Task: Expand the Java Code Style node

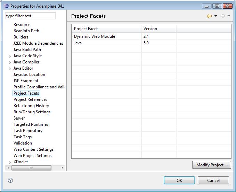Action: point(10,56)
